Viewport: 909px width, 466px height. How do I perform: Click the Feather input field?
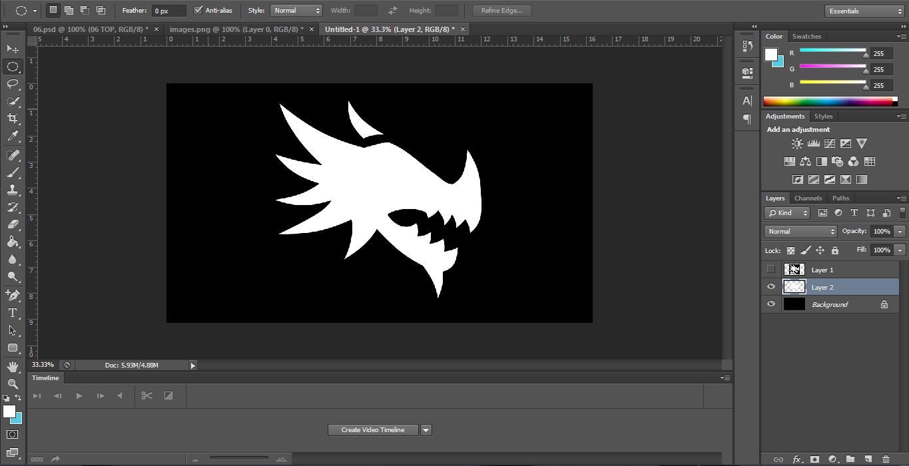(x=169, y=11)
